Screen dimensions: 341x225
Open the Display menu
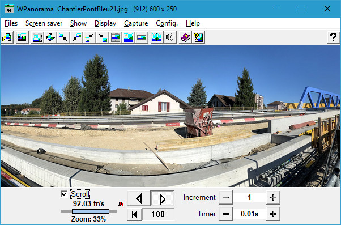tap(105, 23)
